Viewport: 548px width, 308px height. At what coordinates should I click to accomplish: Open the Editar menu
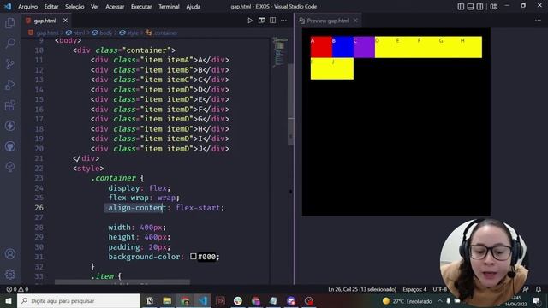pos(51,7)
